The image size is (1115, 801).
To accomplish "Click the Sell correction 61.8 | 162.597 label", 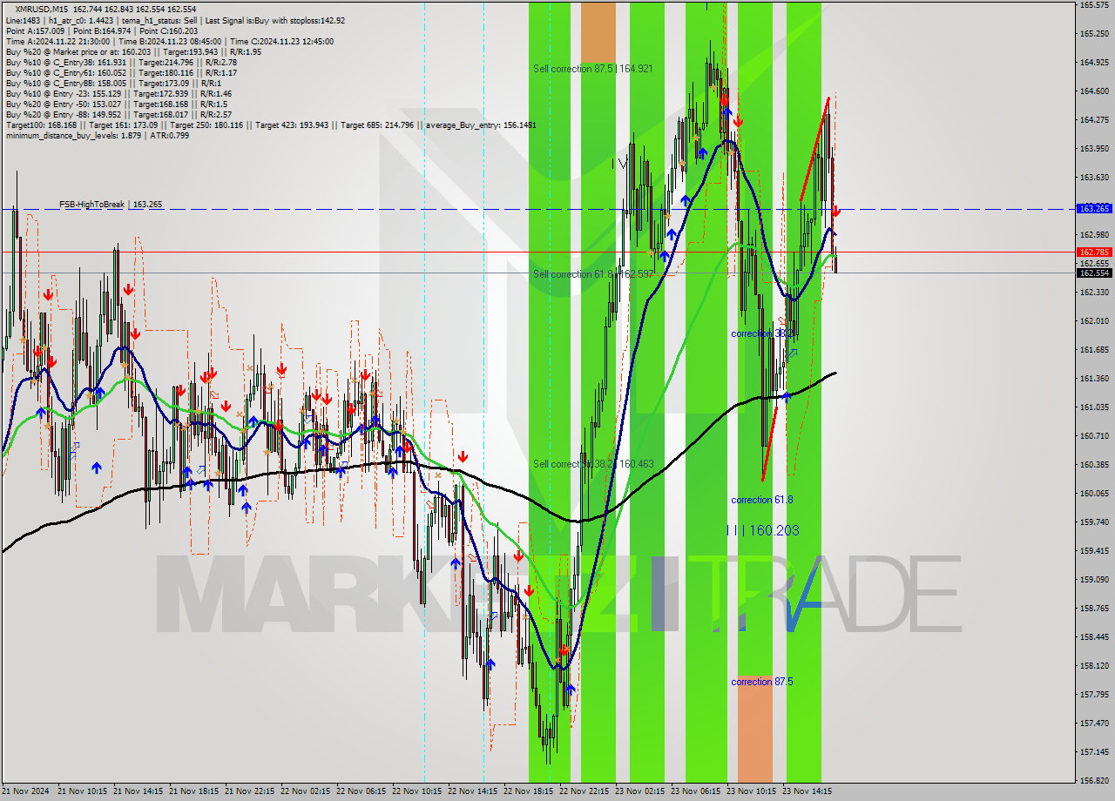I will [x=592, y=274].
